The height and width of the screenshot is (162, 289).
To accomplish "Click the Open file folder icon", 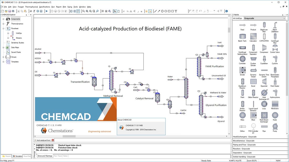I will coord(6,11).
